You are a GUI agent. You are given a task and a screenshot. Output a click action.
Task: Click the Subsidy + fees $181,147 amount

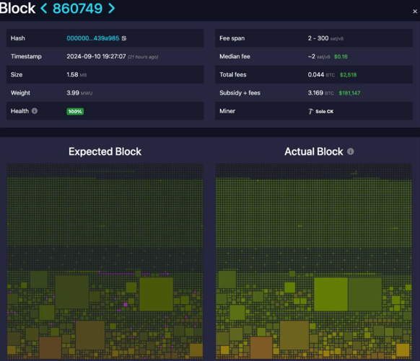pyautogui.click(x=349, y=93)
